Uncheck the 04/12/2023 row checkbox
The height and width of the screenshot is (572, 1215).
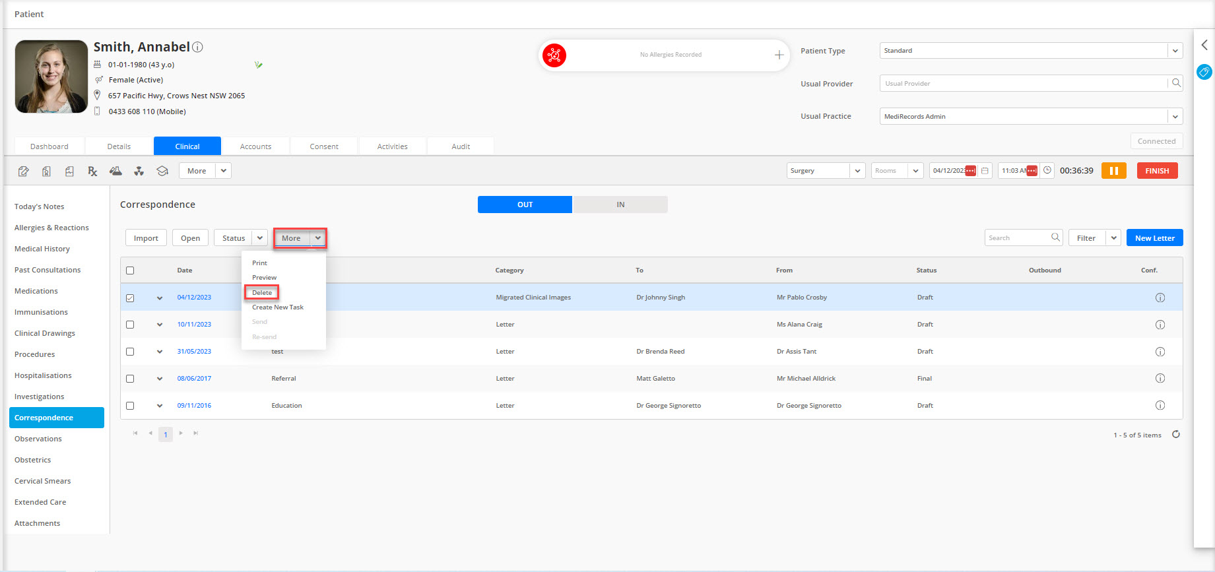[x=130, y=298]
